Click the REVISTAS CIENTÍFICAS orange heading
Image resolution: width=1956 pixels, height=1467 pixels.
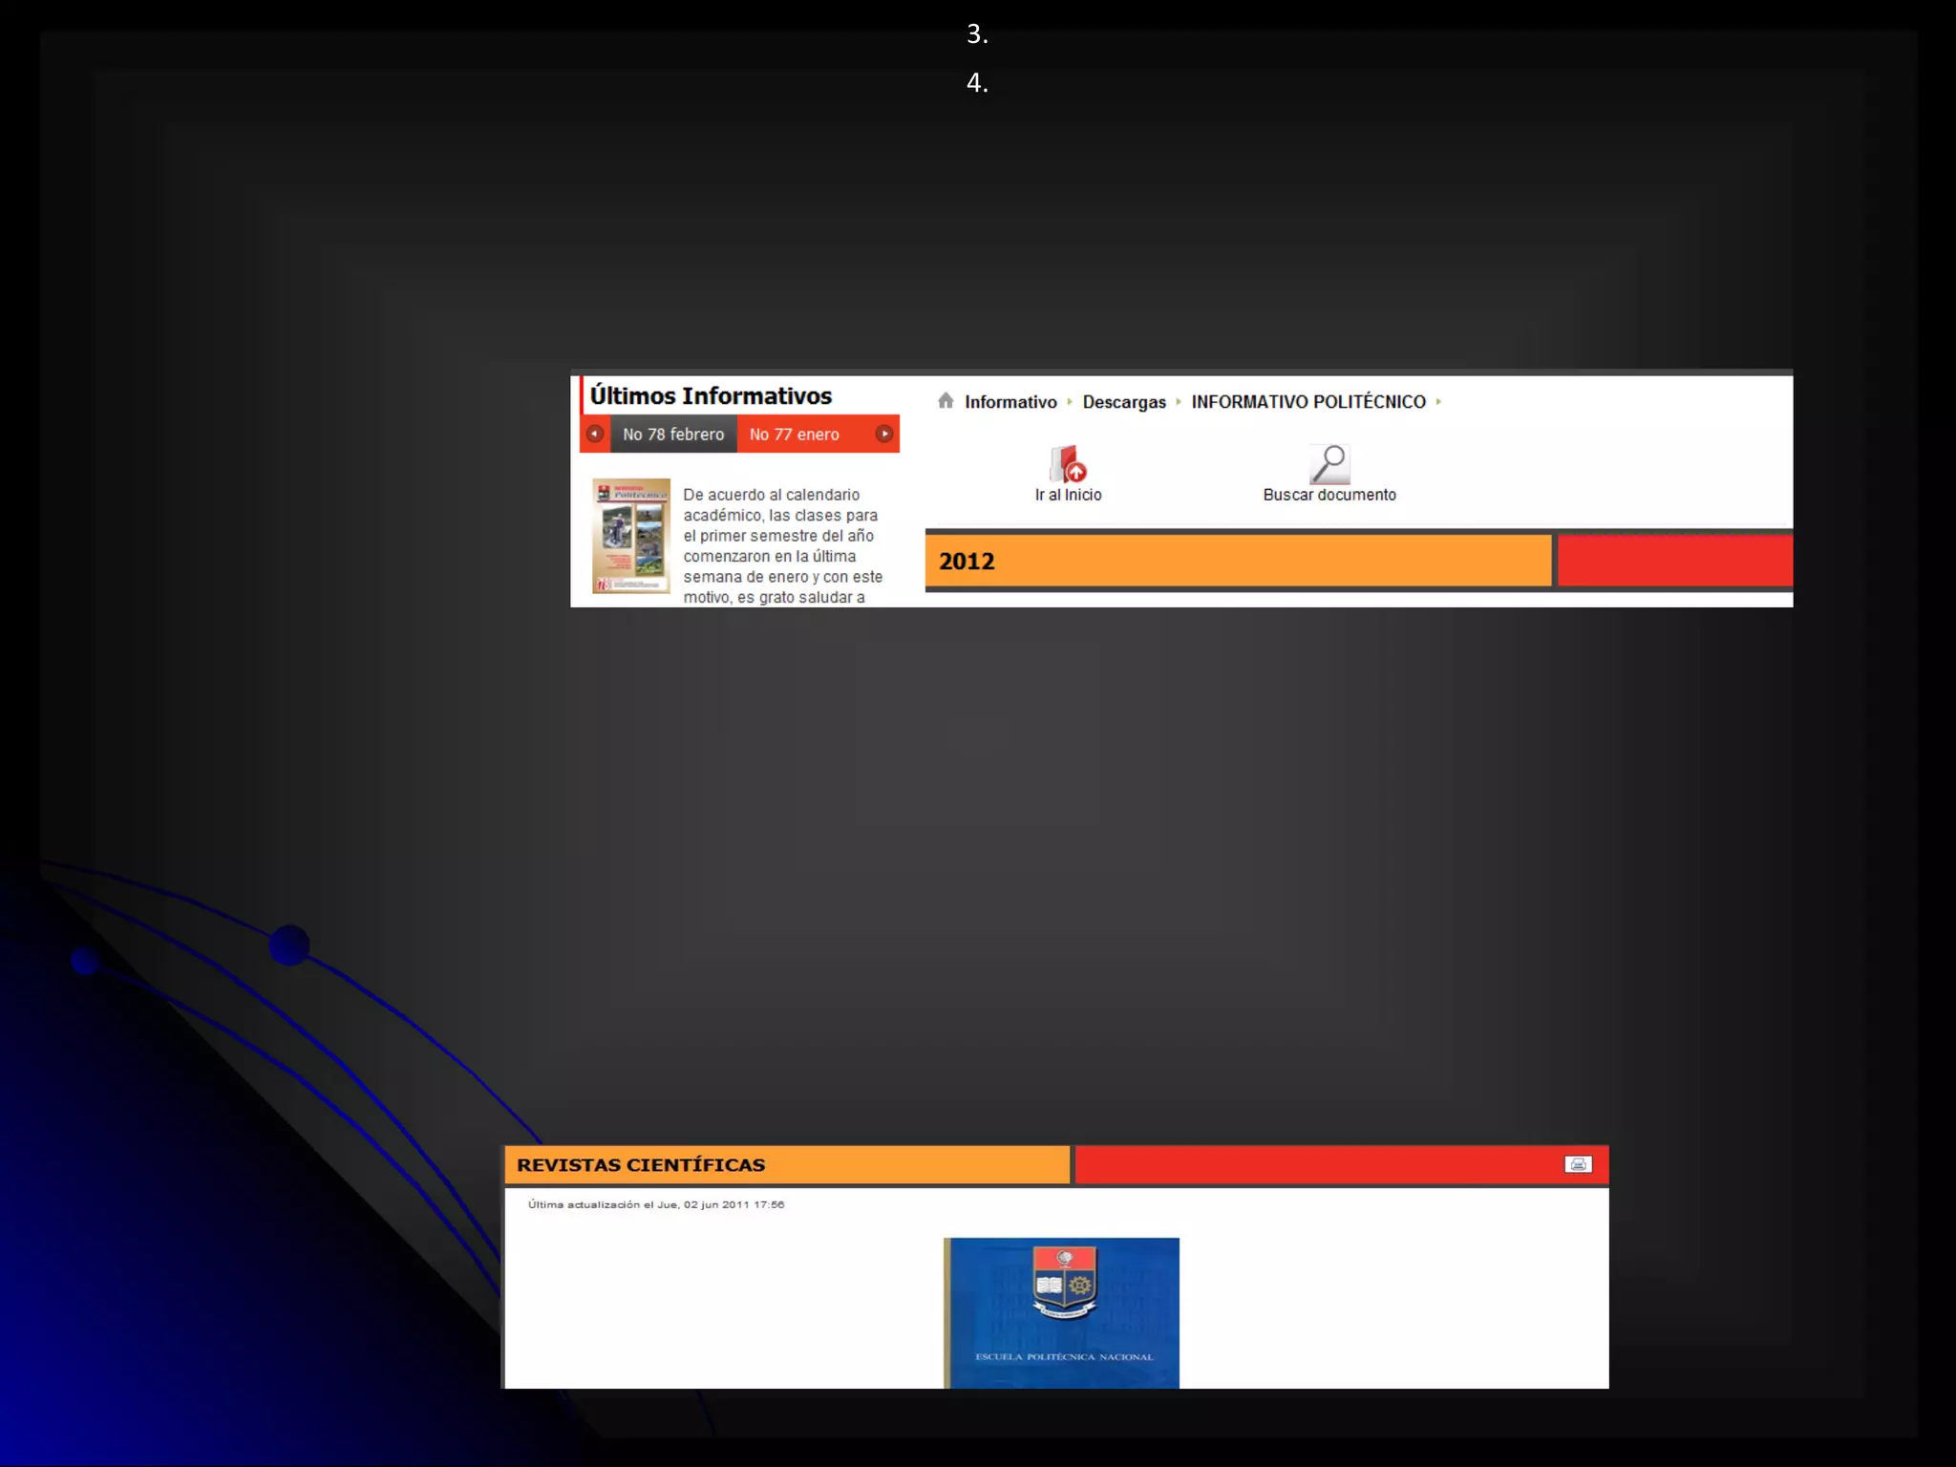click(x=641, y=1165)
